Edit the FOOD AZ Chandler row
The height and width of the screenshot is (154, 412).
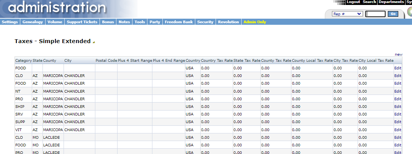[397, 83]
